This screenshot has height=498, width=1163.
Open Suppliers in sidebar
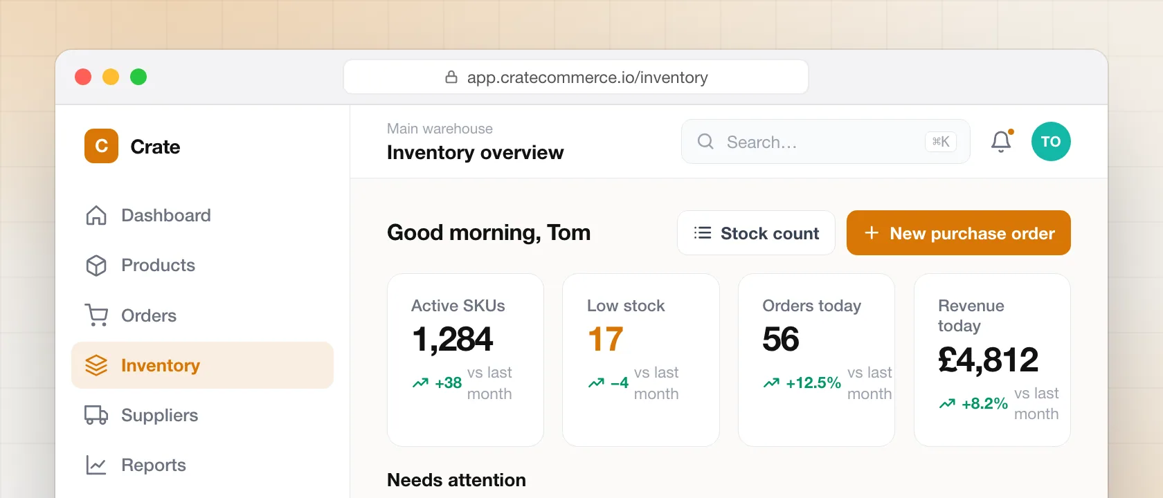pyautogui.click(x=202, y=415)
